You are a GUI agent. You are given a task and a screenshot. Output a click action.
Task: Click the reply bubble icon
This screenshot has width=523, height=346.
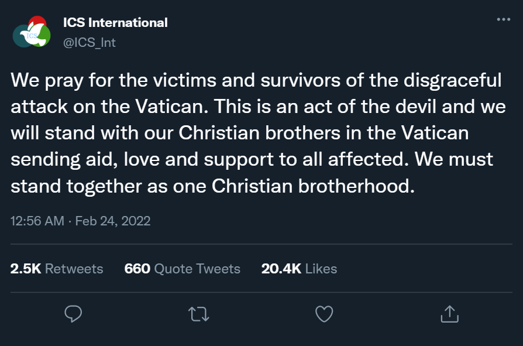[x=73, y=314]
